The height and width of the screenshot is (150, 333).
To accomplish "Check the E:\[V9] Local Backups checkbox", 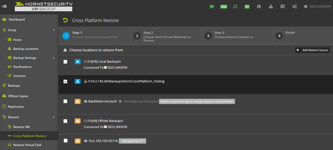I will coord(65,62).
